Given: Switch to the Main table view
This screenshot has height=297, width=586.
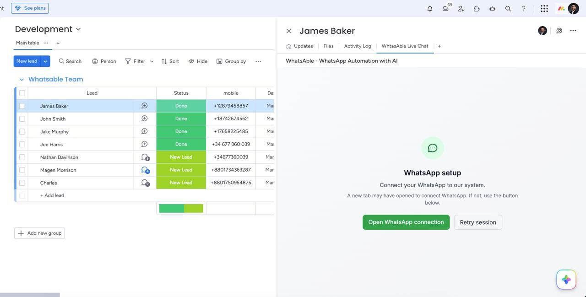Looking at the screenshot, I should click(x=27, y=43).
